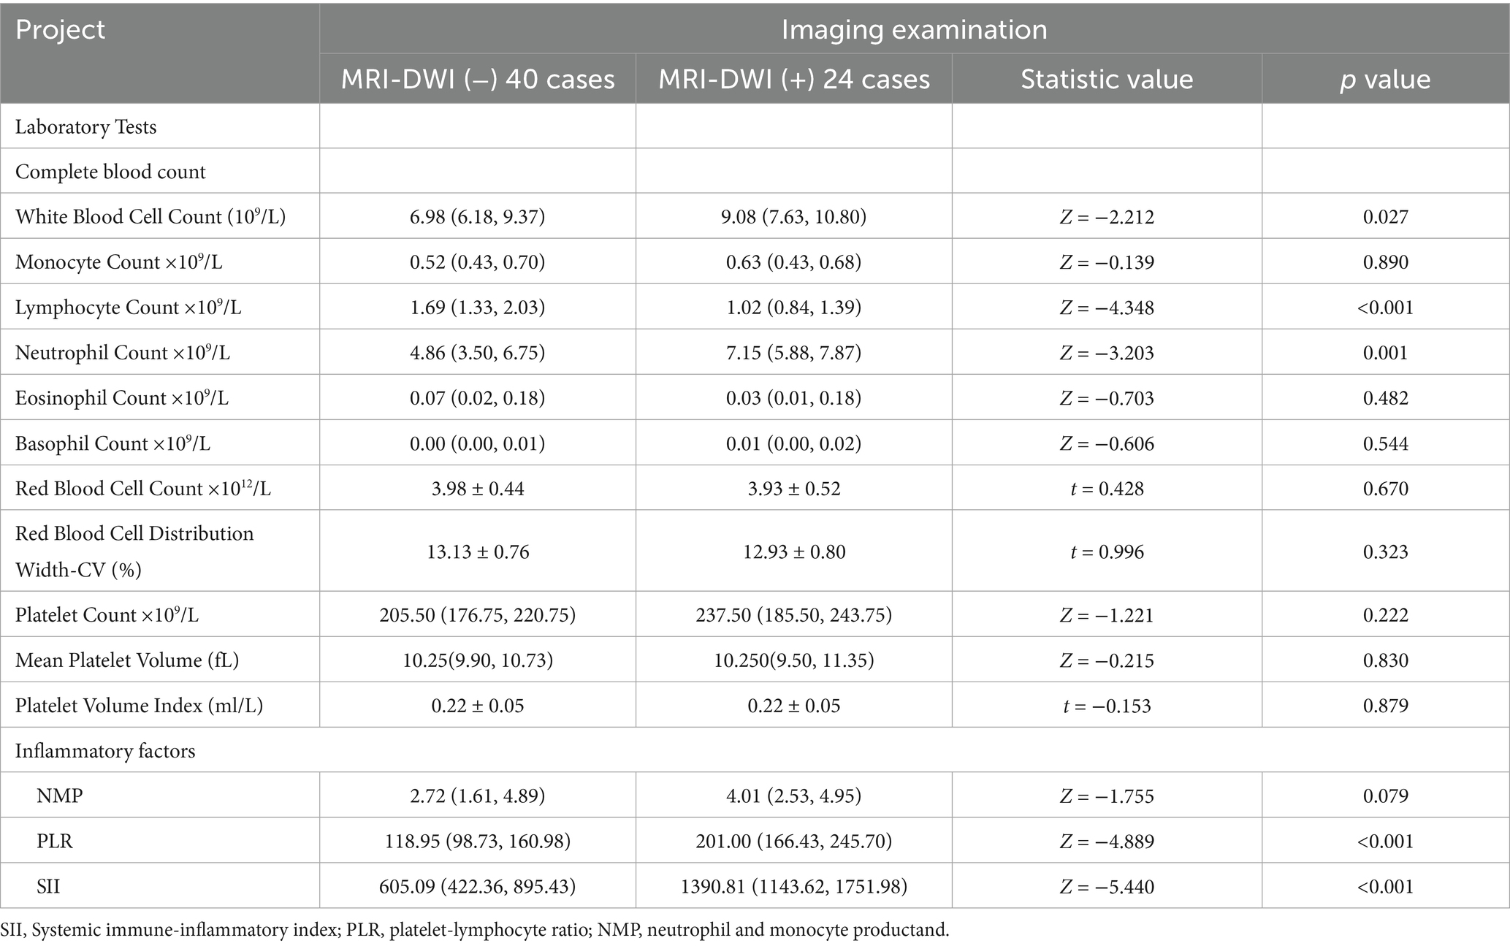Select the Laboratory Tests row label

coord(86,127)
